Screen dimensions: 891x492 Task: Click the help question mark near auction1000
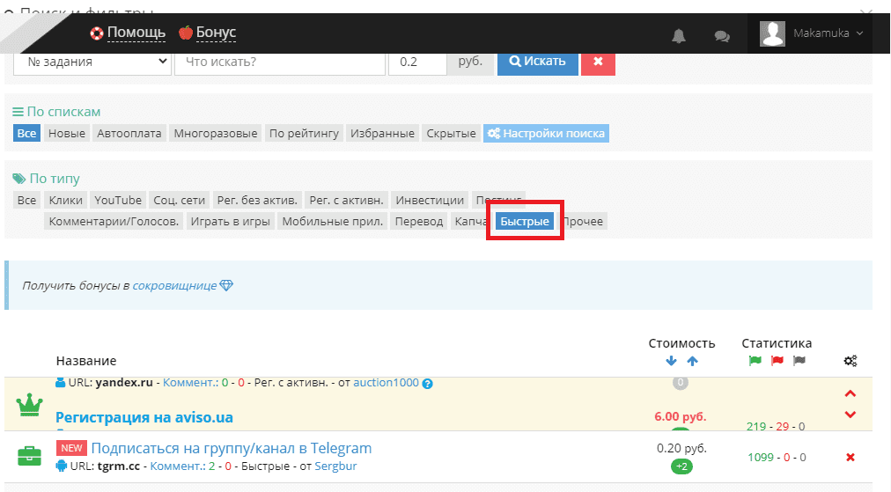click(428, 384)
